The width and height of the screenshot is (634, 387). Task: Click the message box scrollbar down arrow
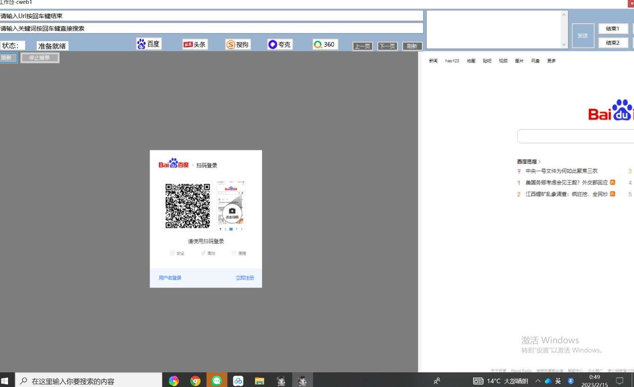(x=564, y=45)
